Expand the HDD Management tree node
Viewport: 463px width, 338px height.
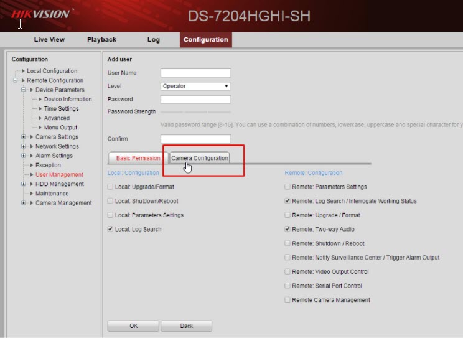[x=24, y=184]
